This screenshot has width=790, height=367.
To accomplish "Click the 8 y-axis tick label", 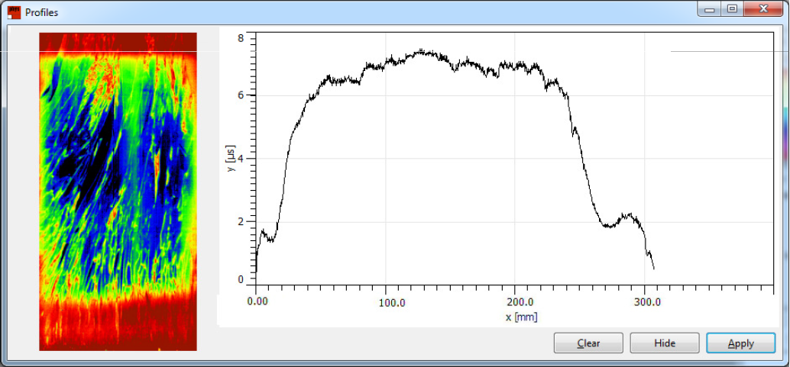I will coord(240,38).
